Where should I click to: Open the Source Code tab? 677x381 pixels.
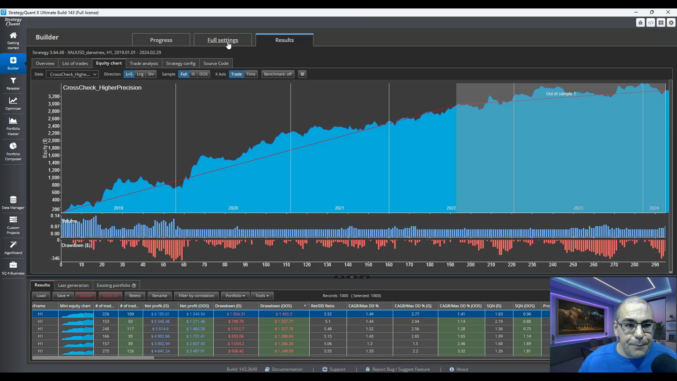(216, 63)
